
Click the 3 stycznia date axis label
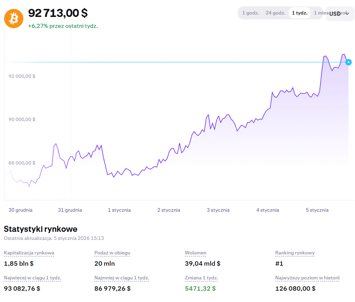(x=218, y=210)
